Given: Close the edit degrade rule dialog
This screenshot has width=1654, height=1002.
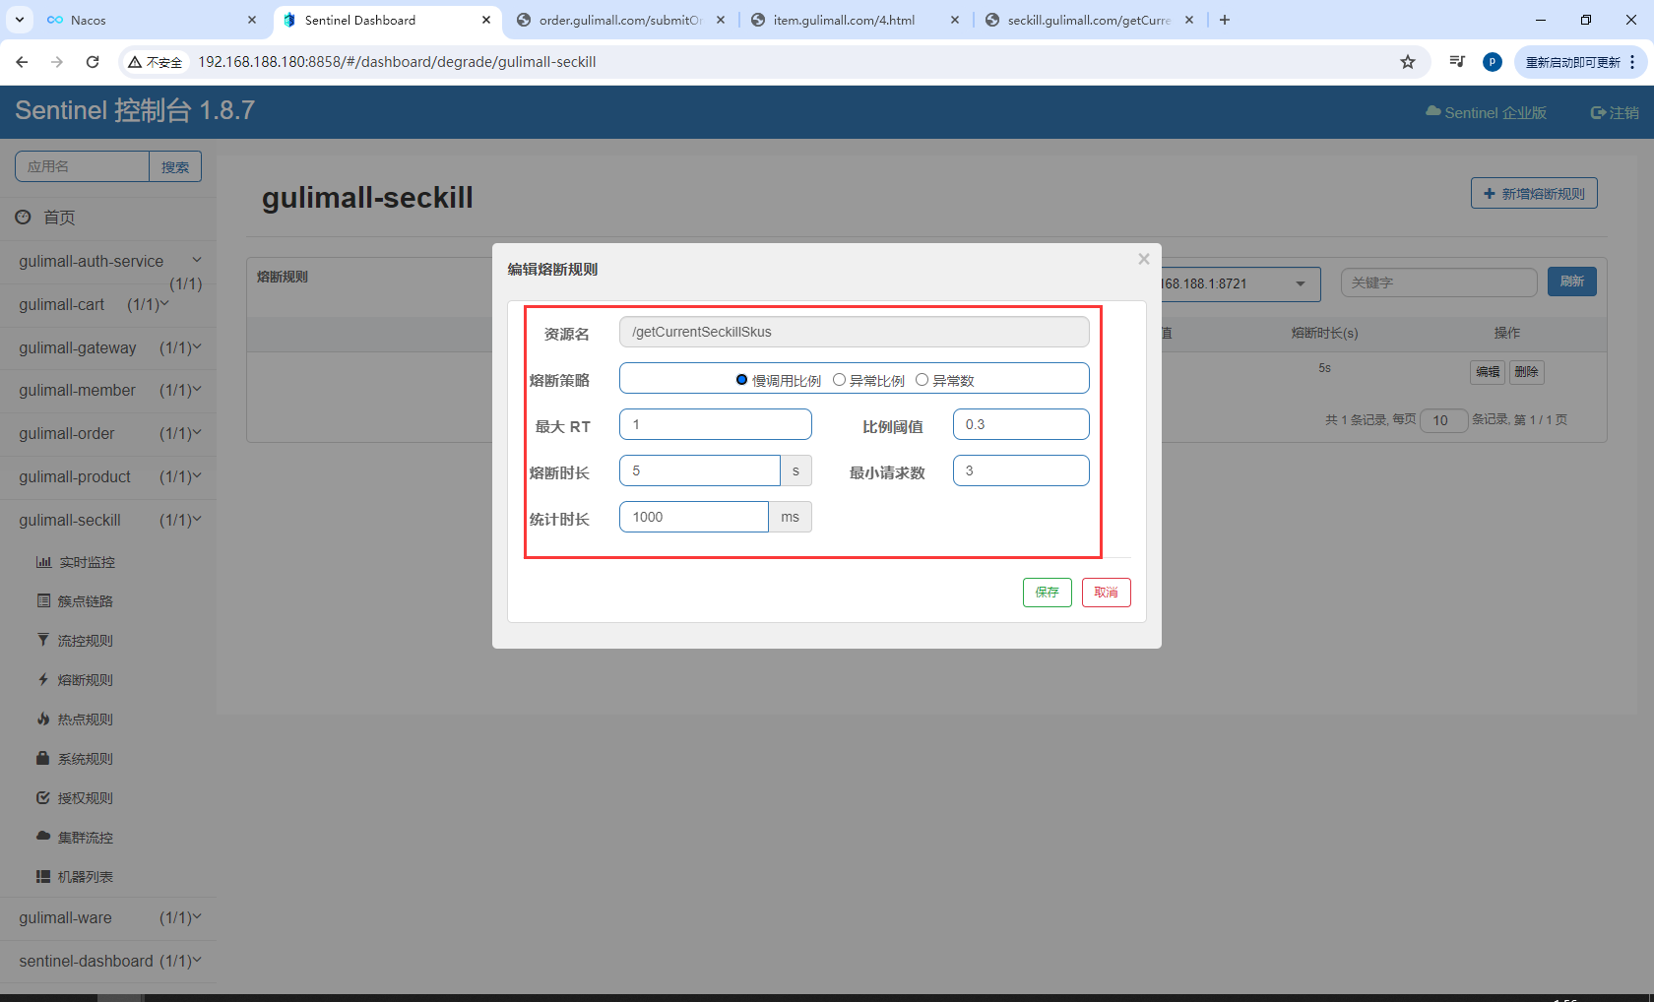Looking at the screenshot, I should [x=1143, y=259].
